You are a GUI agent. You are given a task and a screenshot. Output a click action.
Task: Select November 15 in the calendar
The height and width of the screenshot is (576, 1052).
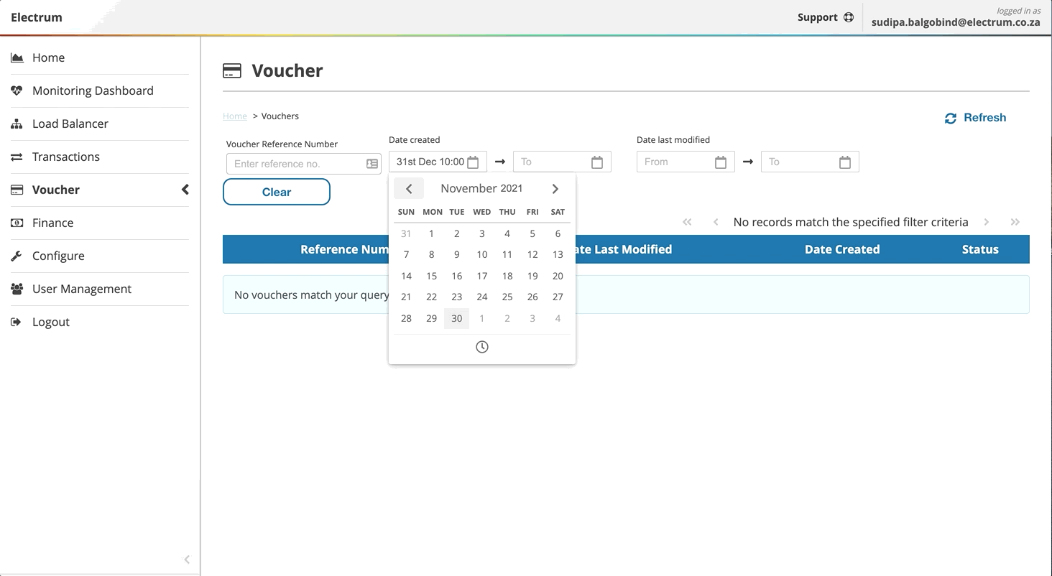(431, 276)
